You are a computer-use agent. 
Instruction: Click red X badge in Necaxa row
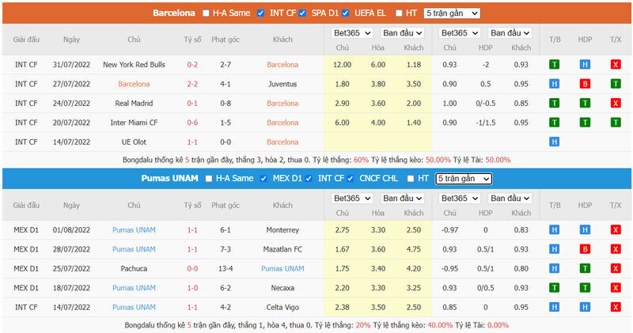[616, 288]
